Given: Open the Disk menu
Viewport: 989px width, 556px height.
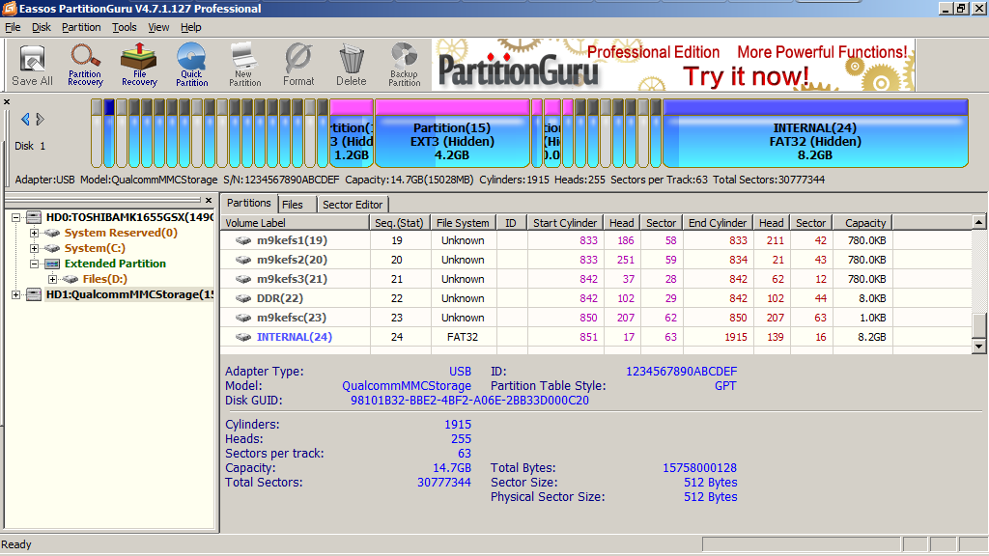Looking at the screenshot, I should (42, 27).
